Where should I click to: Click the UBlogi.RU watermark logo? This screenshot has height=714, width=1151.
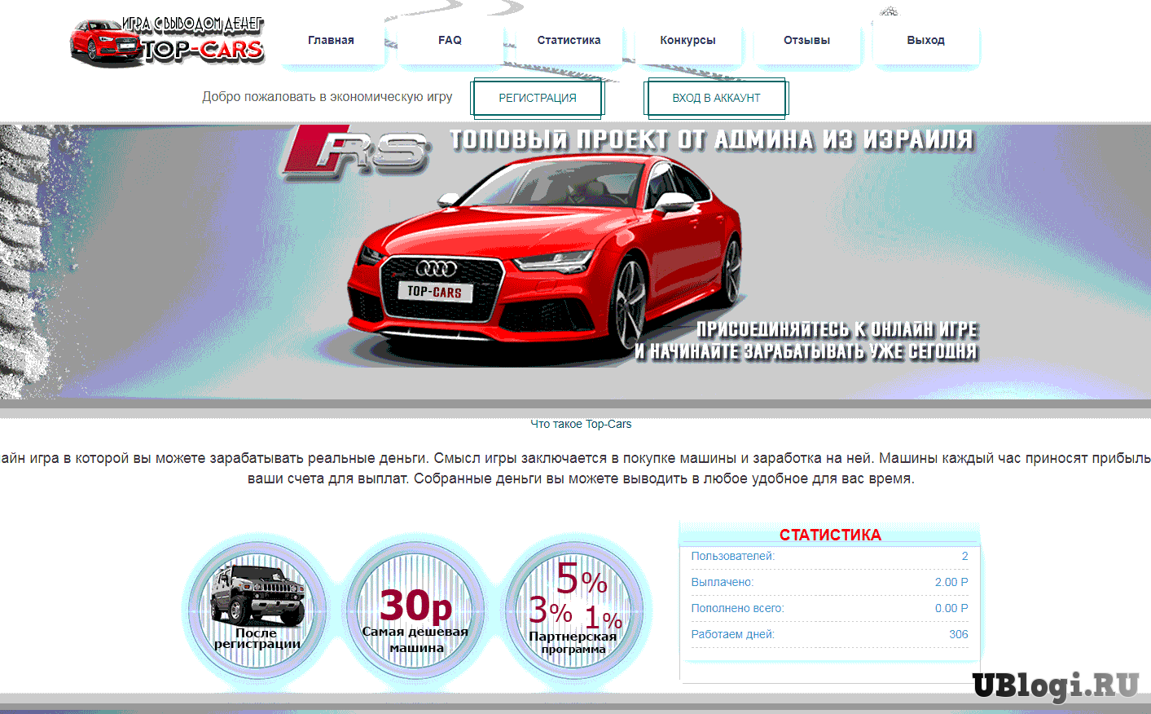pyautogui.click(x=1055, y=685)
